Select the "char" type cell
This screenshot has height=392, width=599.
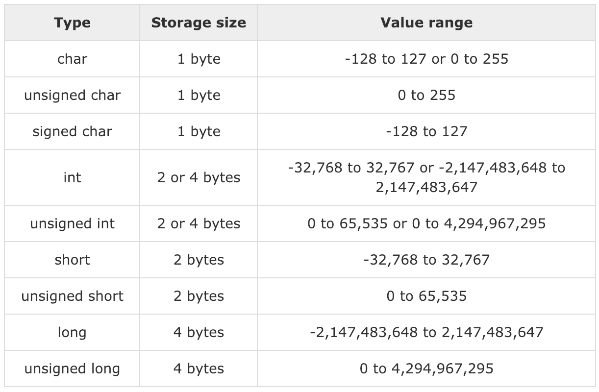(73, 59)
